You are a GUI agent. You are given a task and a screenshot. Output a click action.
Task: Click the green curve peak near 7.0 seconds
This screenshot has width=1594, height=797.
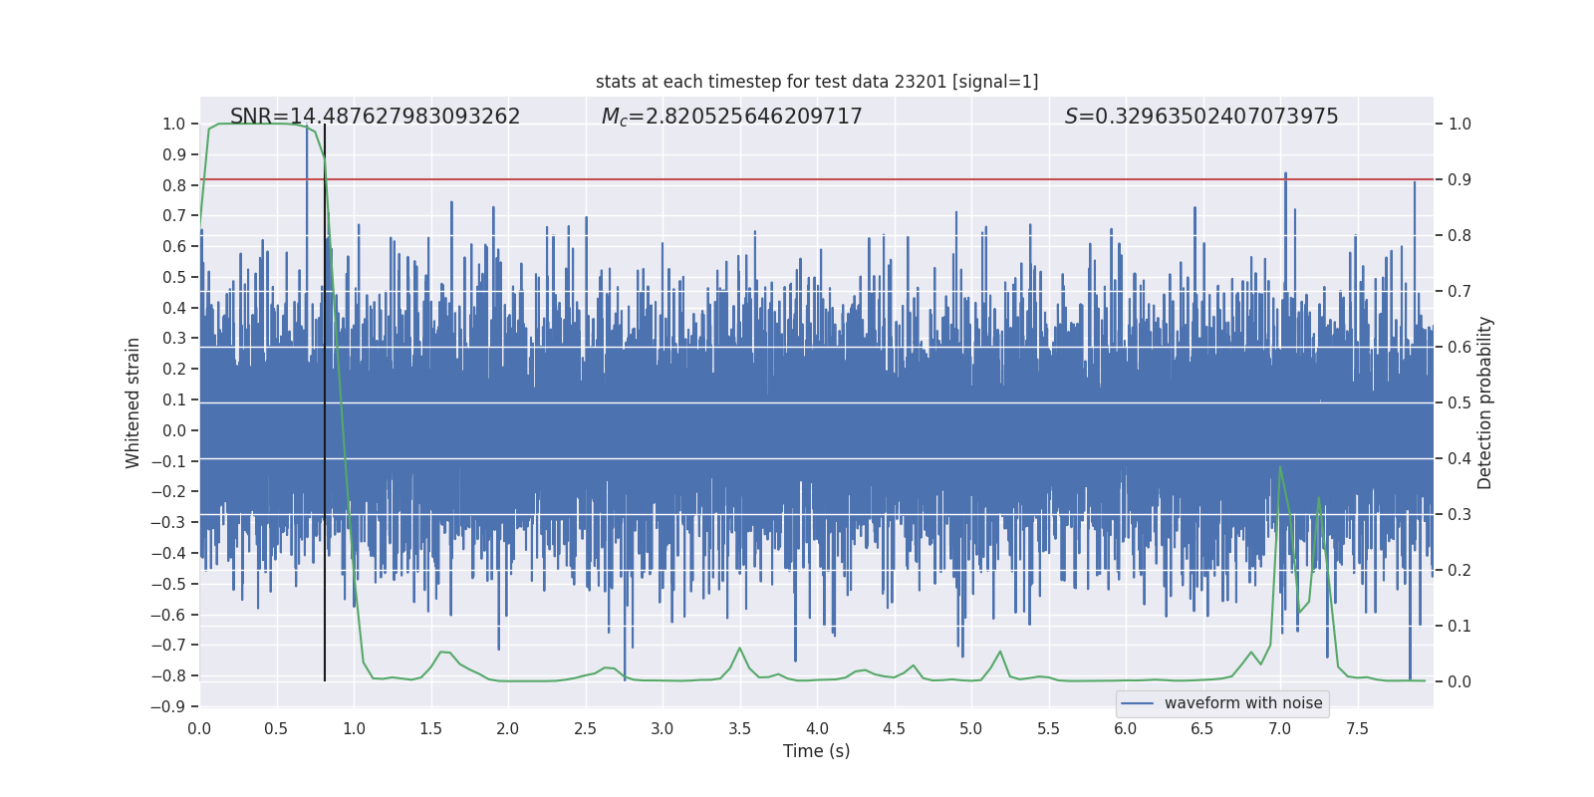click(x=1280, y=467)
